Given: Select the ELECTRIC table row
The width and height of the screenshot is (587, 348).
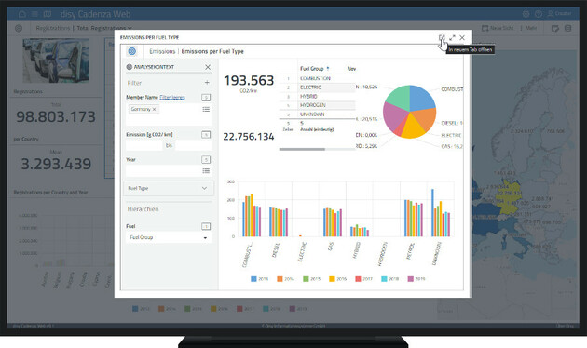Looking at the screenshot, I should [x=318, y=87].
